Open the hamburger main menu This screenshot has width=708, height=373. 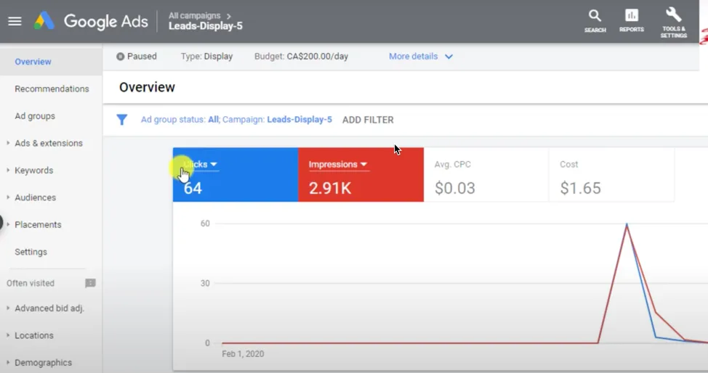tap(15, 21)
